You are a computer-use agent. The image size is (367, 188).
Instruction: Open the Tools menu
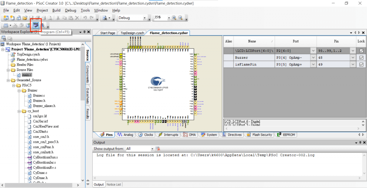click(x=85, y=10)
